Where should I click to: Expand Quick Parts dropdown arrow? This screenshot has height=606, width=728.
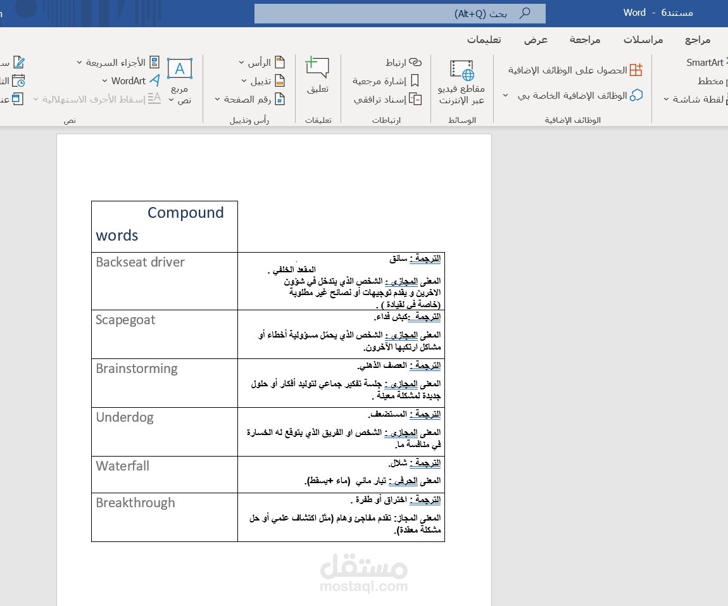coord(79,63)
